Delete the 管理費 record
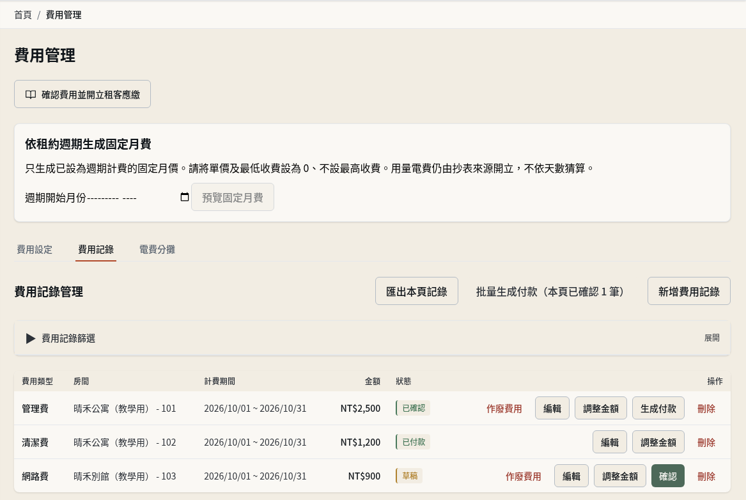746x500 pixels. click(706, 408)
